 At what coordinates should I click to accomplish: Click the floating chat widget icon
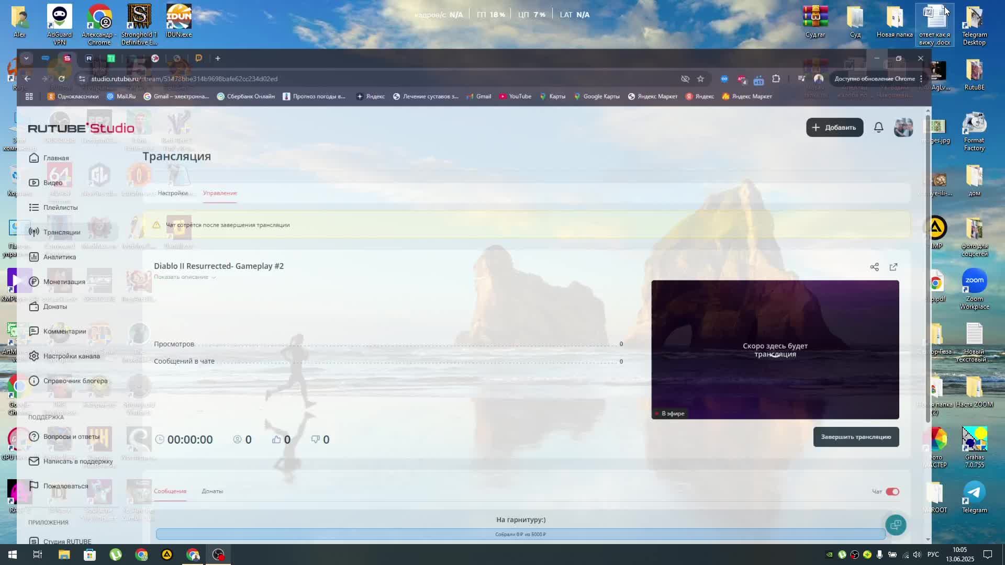click(896, 525)
